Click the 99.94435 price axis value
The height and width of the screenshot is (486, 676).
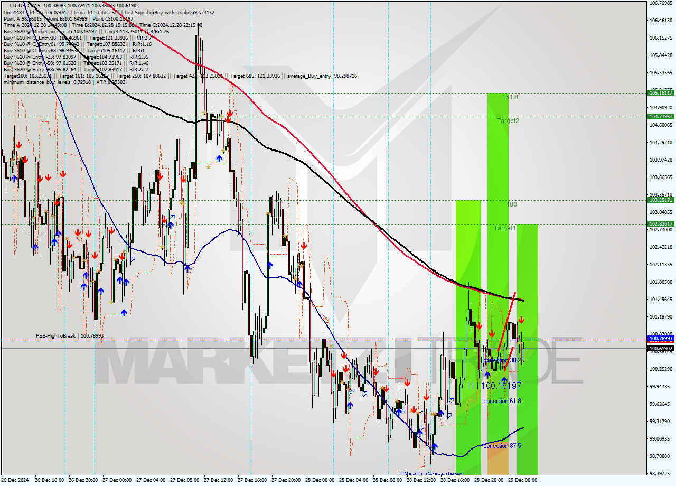pos(661,387)
